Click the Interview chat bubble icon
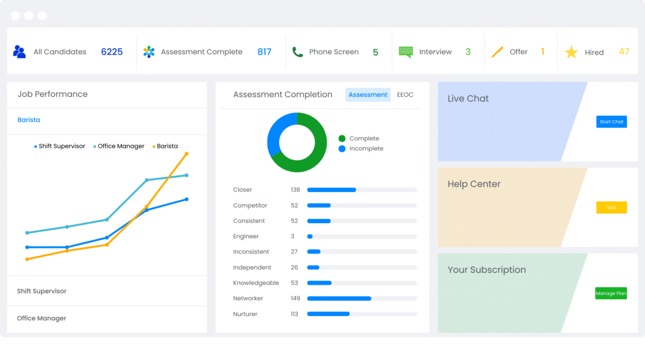Screen dimensions: 645x362 (406, 52)
